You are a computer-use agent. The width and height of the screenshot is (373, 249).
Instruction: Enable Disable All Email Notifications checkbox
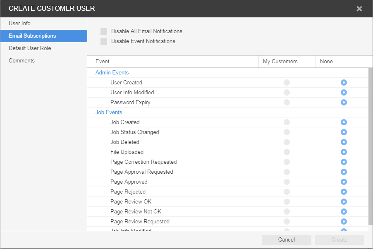click(x=104, y=31)
